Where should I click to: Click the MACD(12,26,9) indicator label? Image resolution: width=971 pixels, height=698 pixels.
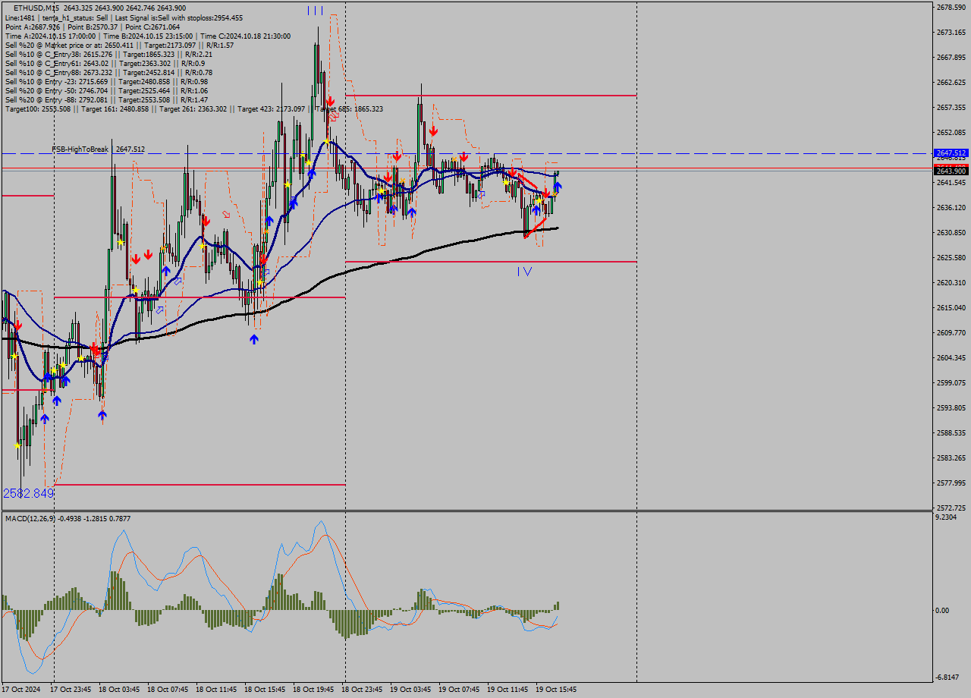tap(68, 518)
